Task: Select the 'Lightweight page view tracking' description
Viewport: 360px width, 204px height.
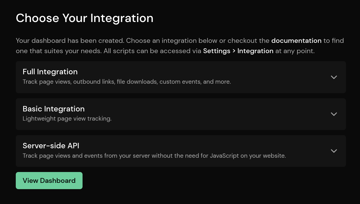Action: (x=67, y=119)
